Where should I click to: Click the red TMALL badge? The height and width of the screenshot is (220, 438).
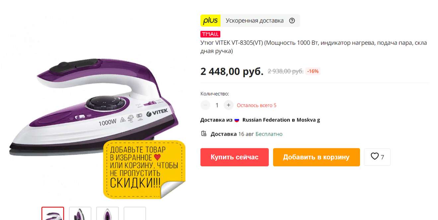210,34
